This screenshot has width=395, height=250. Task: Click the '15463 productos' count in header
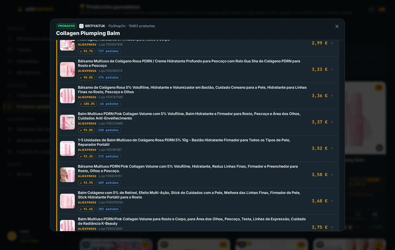point(142,26)
